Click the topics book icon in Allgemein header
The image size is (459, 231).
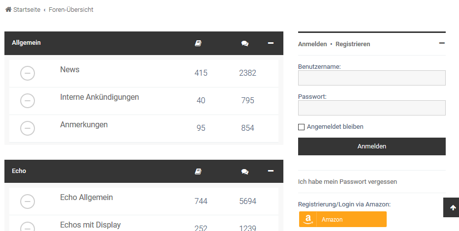(198, 43)
